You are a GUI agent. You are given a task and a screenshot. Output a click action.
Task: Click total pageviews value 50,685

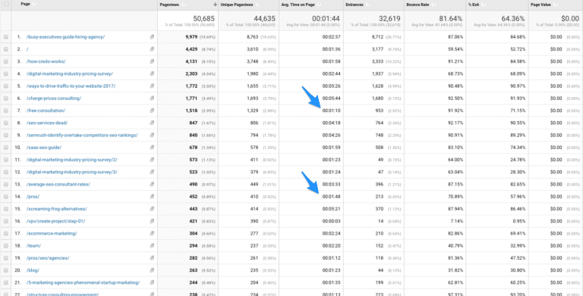click(203, 18)
